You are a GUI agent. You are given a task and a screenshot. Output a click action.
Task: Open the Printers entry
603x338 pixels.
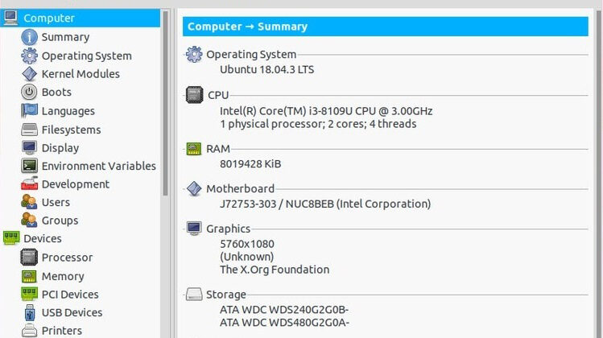[61, 331]
